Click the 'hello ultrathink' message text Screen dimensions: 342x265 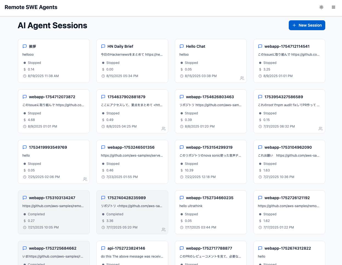click(x=191, y=206)
